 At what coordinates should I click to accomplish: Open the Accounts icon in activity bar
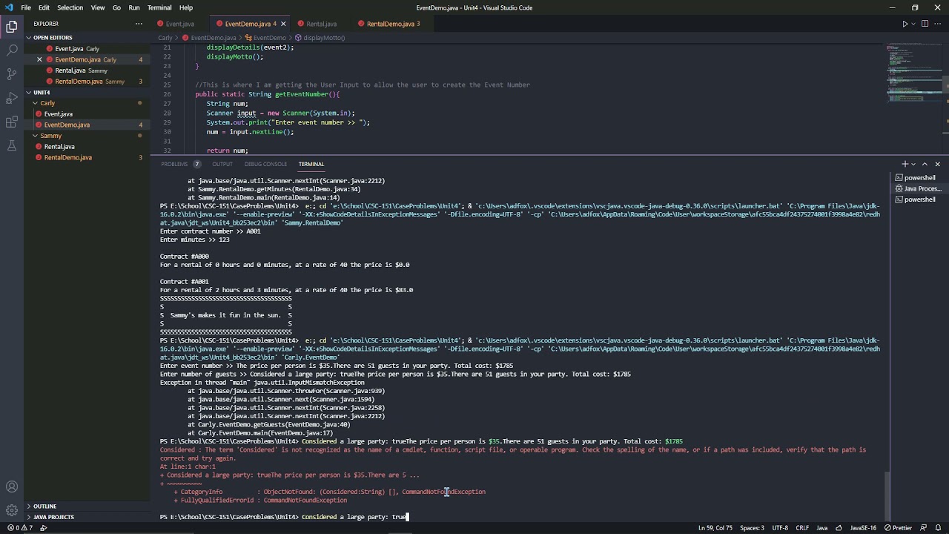pos(12,487)
